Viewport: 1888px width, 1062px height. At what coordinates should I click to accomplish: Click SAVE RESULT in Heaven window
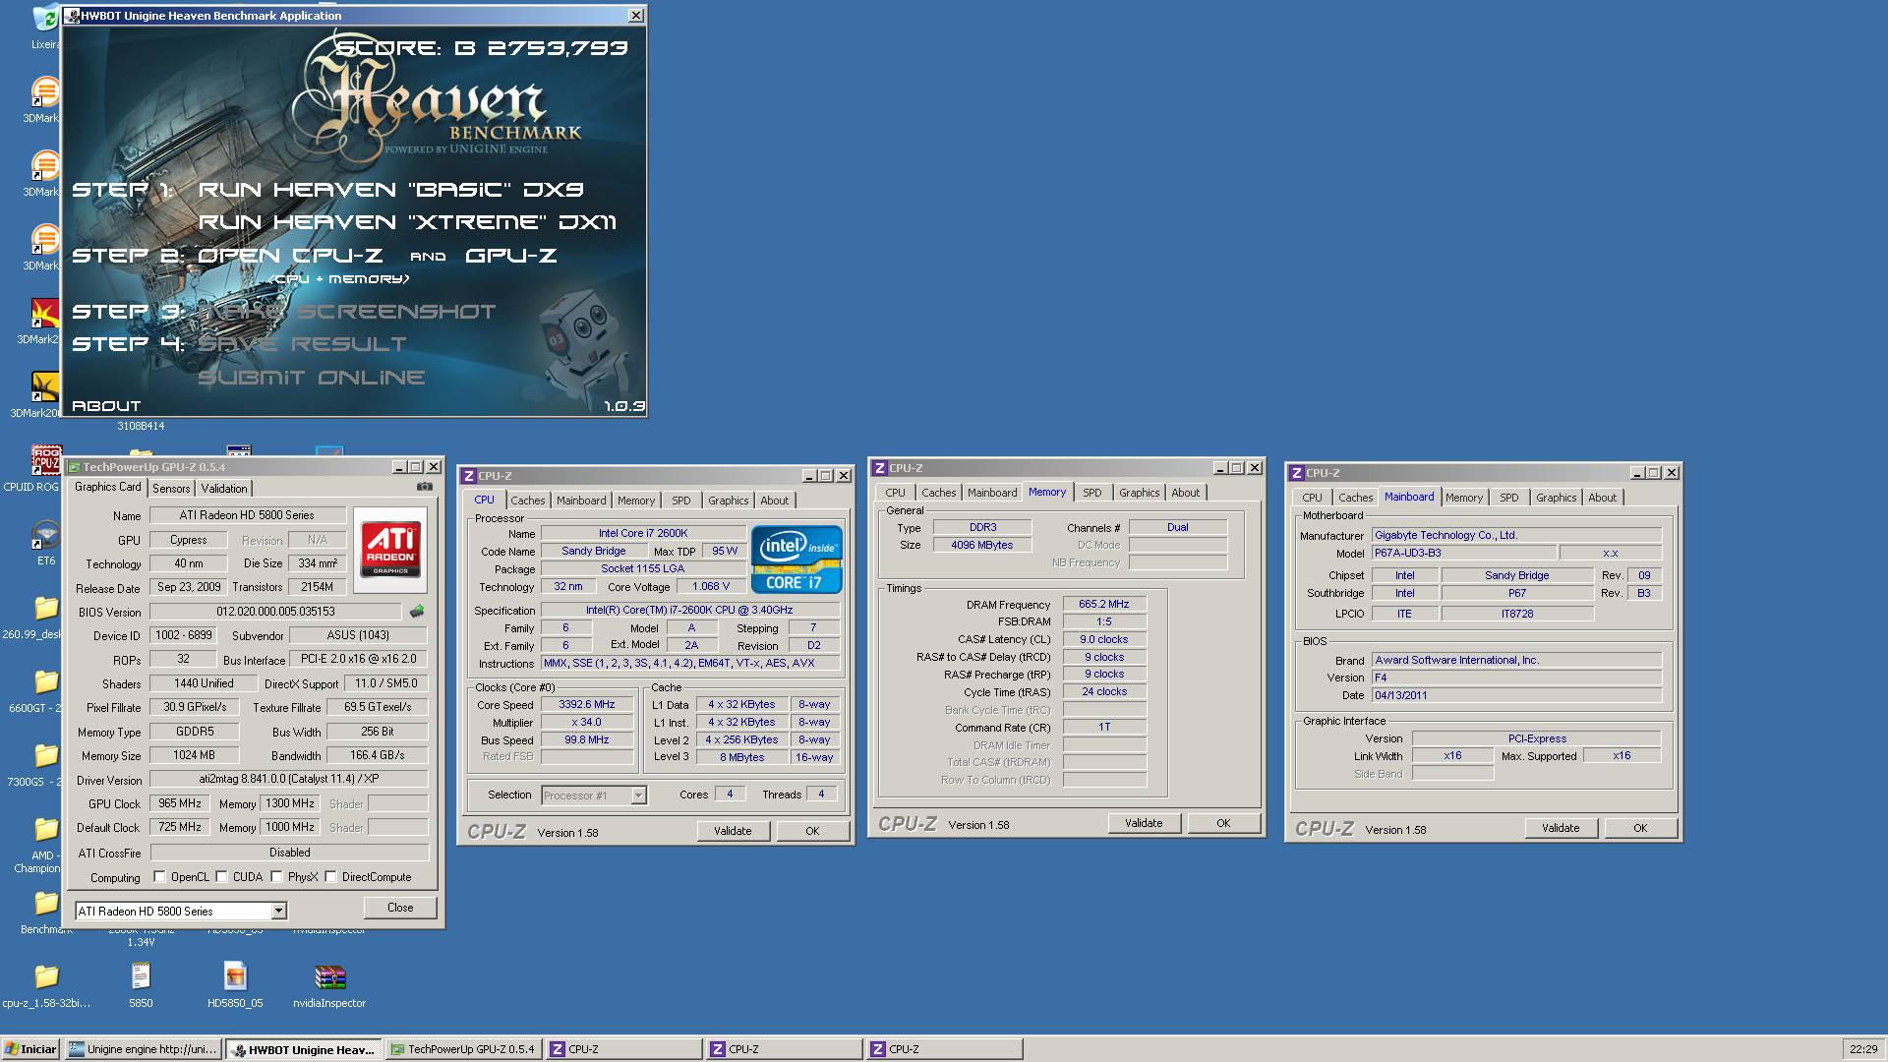(303, 344)
